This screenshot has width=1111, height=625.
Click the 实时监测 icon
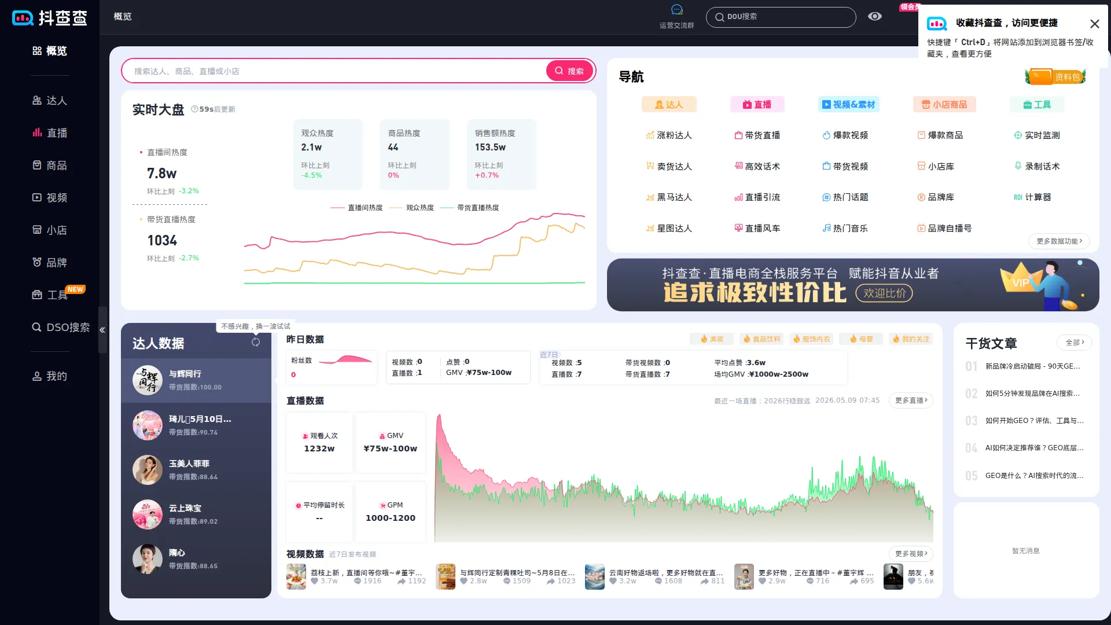coord(1018,135)
